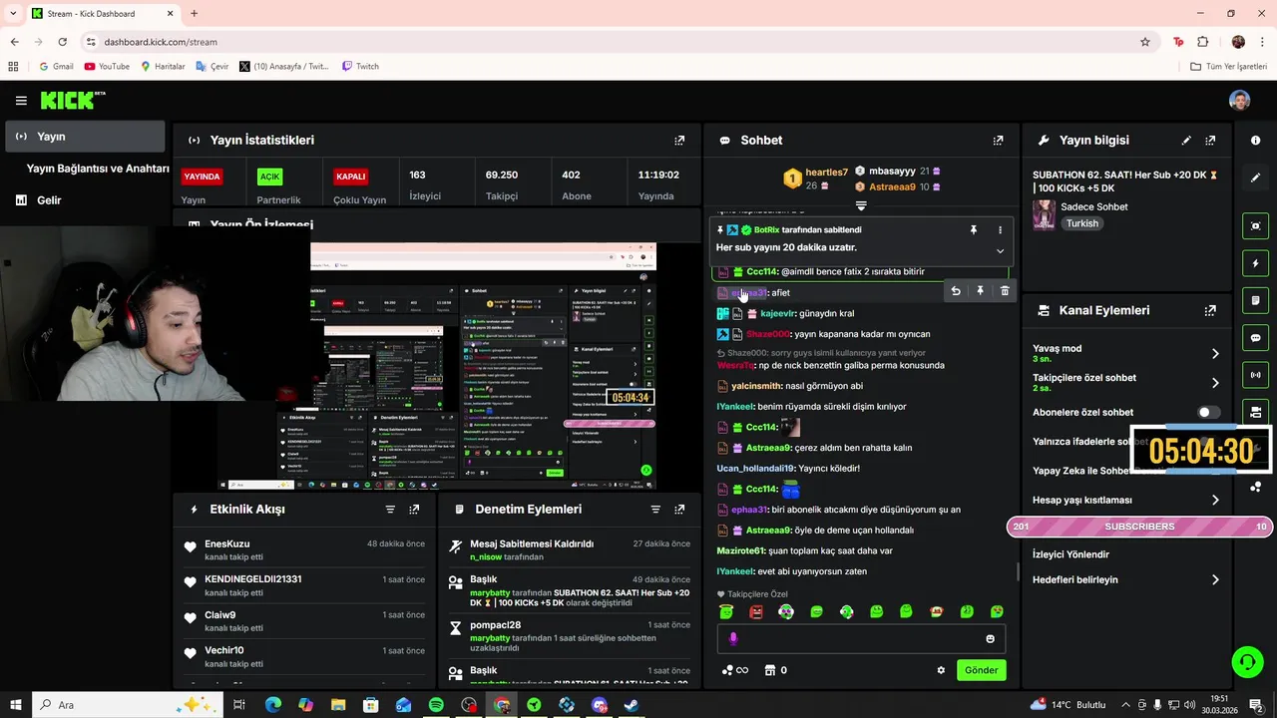Open Tüm Yer İşaretleri bookmarks folder

click(1229, 67)
